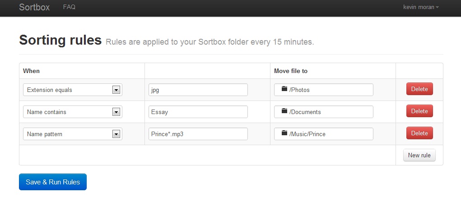Go to the FAQ page
Viewport: 461px width, 197px height.
[69, 7]
